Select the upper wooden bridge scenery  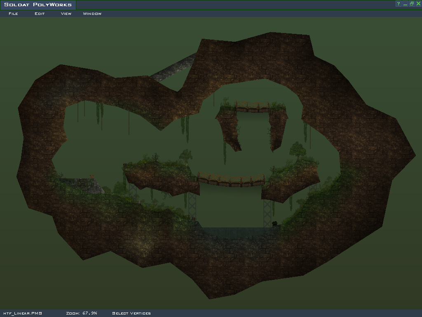tap(252, 107)
